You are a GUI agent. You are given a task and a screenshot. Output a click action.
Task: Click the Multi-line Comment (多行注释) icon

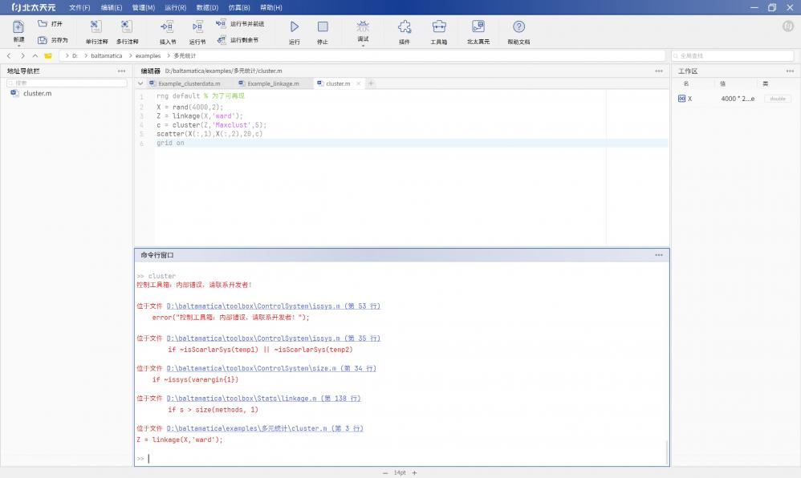127,27
